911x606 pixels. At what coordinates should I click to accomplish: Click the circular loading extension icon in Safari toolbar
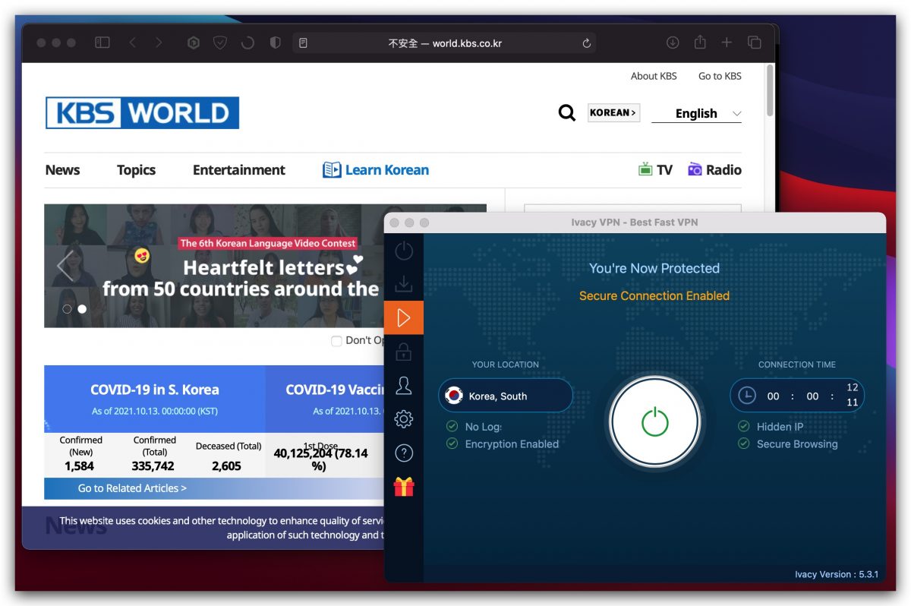point(247,43)
